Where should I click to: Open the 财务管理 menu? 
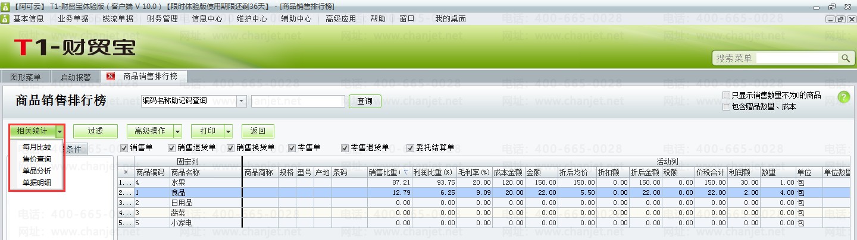coord(162,18)
